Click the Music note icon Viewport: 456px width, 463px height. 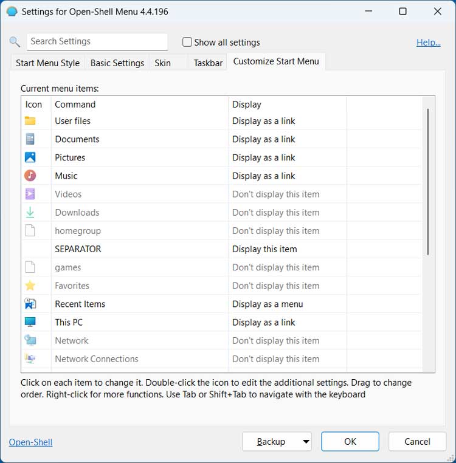tap(30, 176)
